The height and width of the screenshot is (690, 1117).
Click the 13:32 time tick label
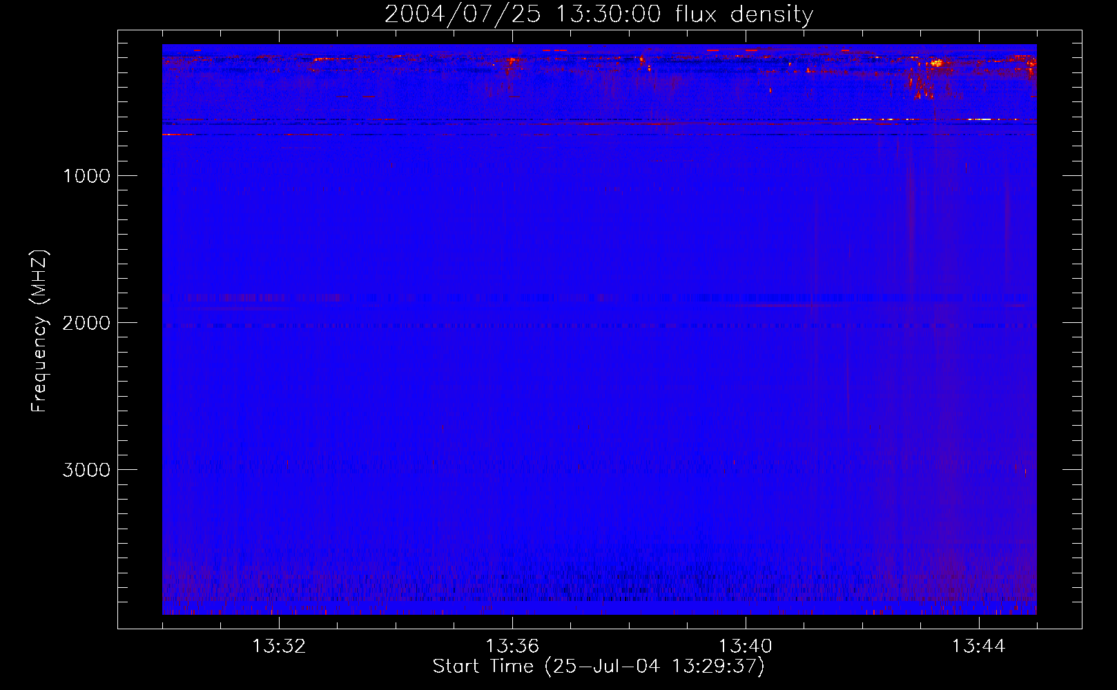pyautogui.click(x=279, y=647)
